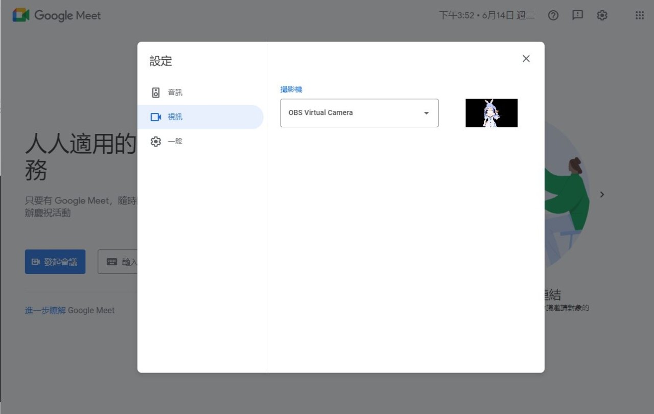This screenshot has height=414, width=654.
Task: Click the camera icon beside 視訊
Action: click(x=156, y=117)
